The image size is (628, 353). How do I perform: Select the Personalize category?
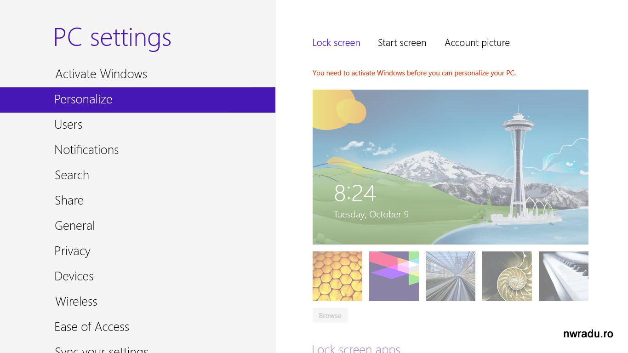coord(83,99)
